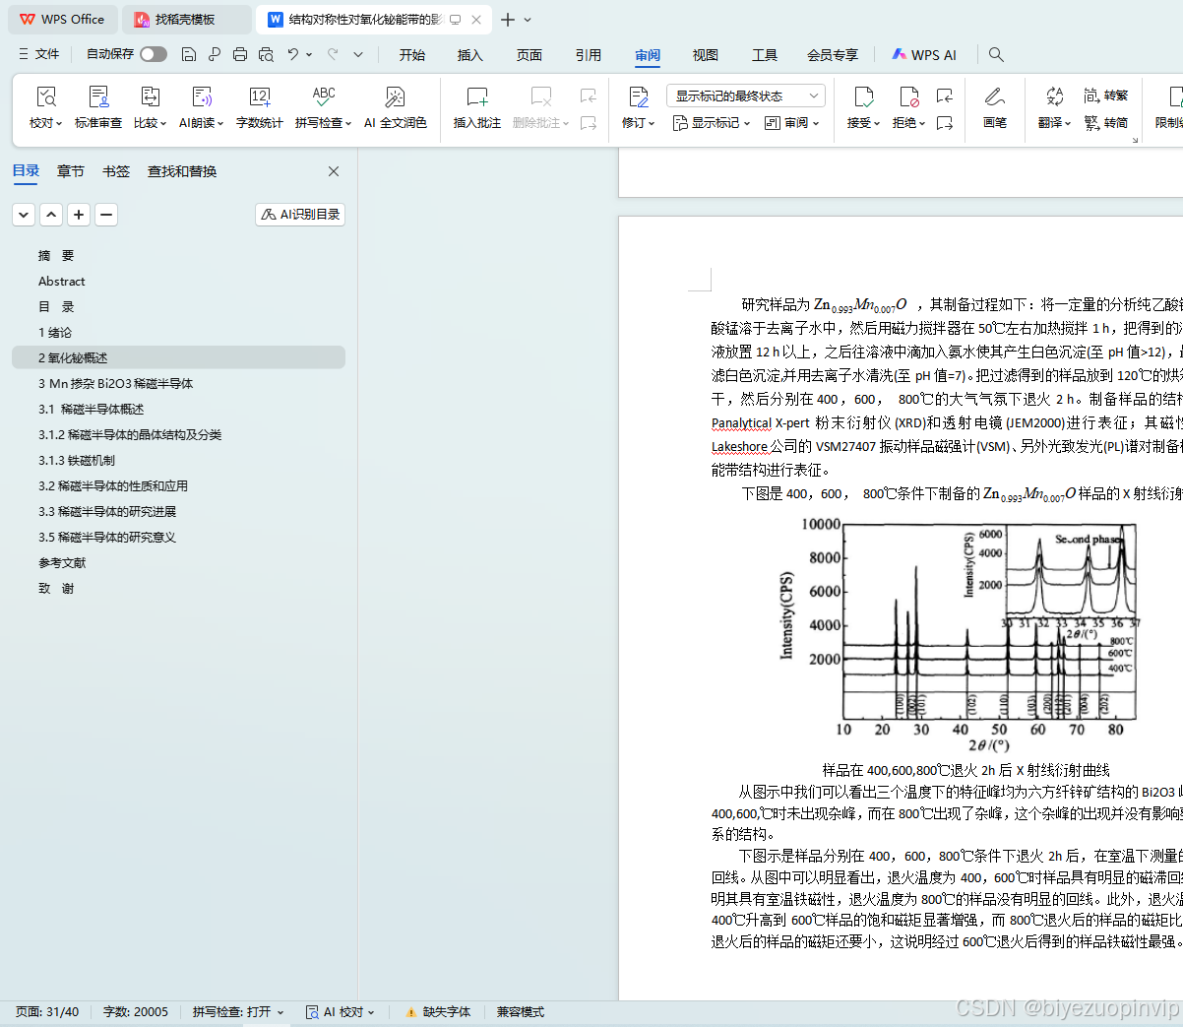The width and height of the screenshot is (1183, 1027).
Task: Expand 显示标记 options dropdown
Action: coord(712,123)
